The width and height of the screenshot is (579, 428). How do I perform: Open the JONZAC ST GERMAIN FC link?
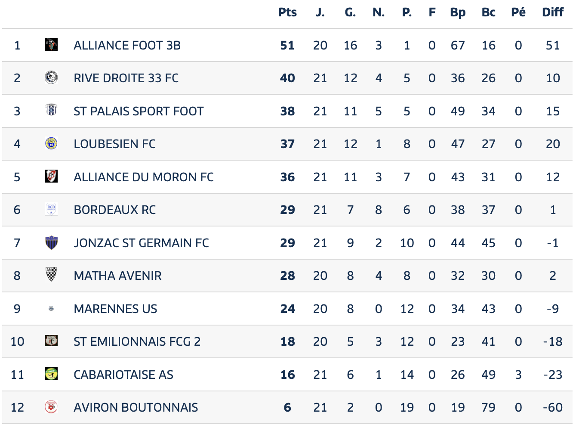[x=141, y=243]
